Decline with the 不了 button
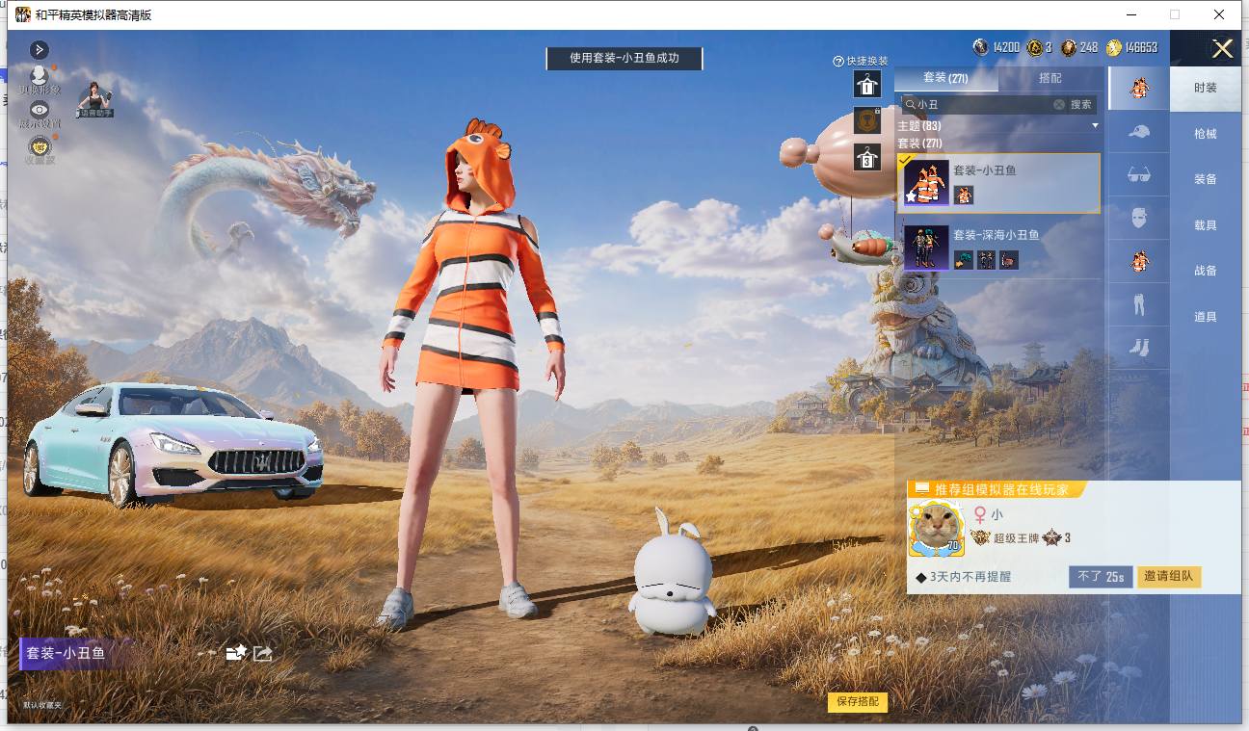 coord(1101,577)
